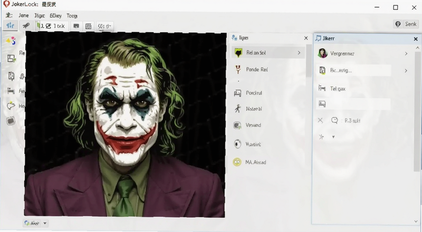Click the bed icon in left sidebar
Image resolution: width=422 pixels, height=232 pixels.
(11, 91)
